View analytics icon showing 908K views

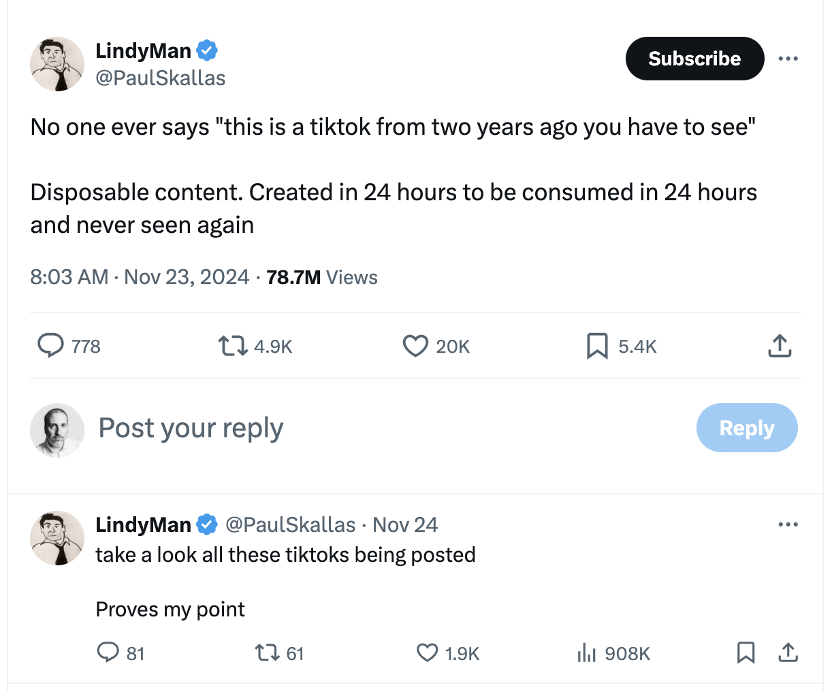tap(586, 653)
